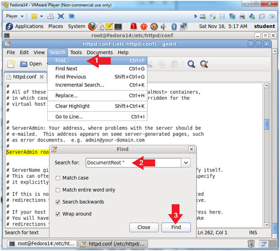
Task: Uncheck the Wrap around checkbox
Action: [x=58, y=214]
